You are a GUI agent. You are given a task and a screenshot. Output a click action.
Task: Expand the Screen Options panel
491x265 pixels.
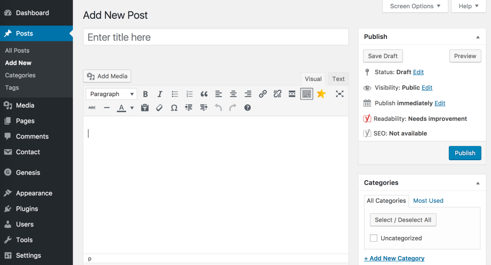[415, 6]
